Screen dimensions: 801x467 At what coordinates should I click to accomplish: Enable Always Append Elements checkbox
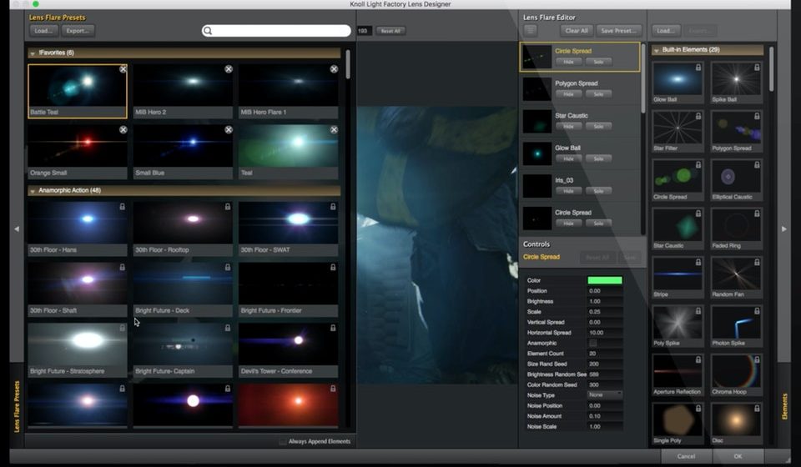pyautogui.click(x=283, y=441)
